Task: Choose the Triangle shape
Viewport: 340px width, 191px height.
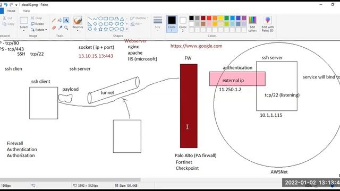Action: coord(122,19)
